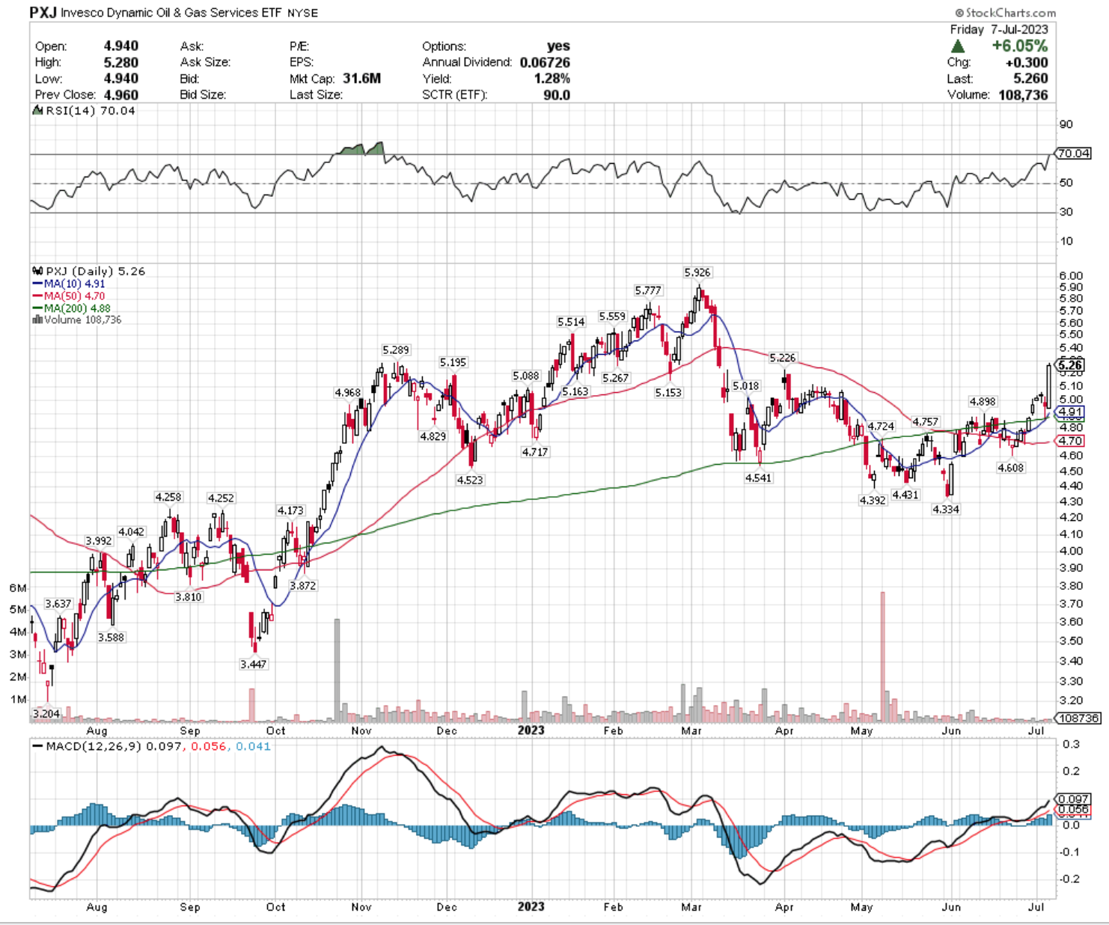Viewport: 1109px width, 925px height.
Task: Click the large May volume spike bar
Action: point(882,656)
